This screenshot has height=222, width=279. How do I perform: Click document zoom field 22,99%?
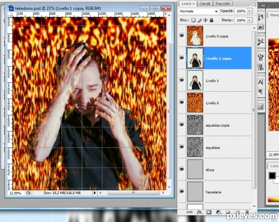(15, 193)
